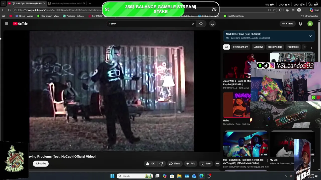Open options for Babyfxce E mix
The height and width of the screenshot is (180, 321).
[x=267, y=160]
